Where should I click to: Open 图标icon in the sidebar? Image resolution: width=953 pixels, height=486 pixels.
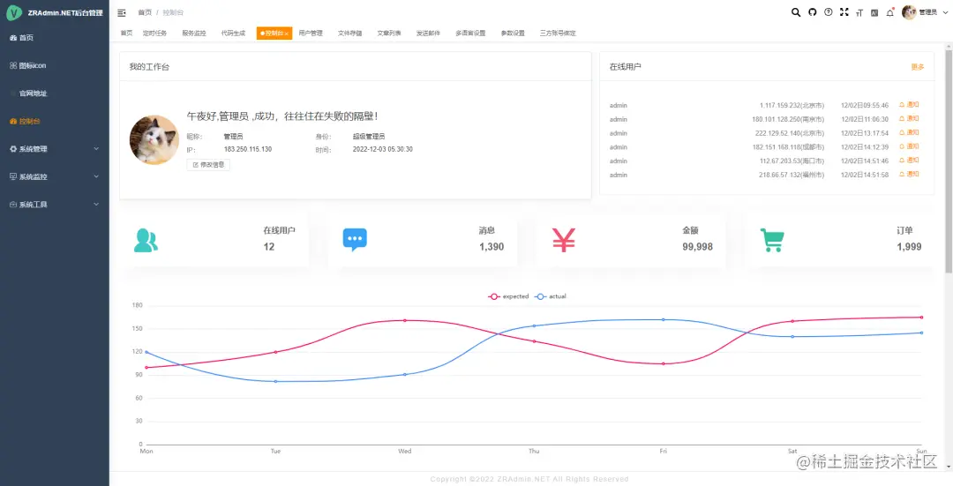pos(54,65)
